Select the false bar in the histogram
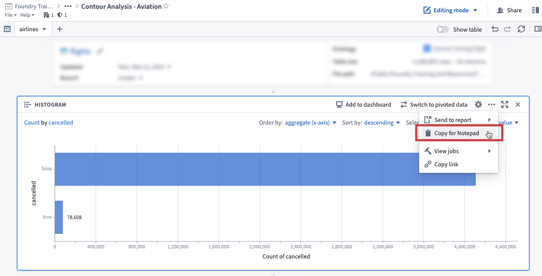The image size is (542, 276). (265, 169)
